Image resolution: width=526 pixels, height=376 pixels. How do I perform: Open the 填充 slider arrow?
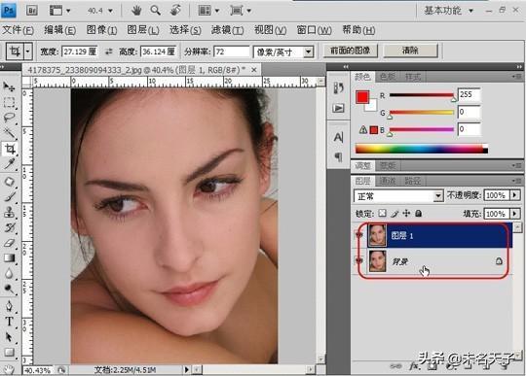(515, 213)
